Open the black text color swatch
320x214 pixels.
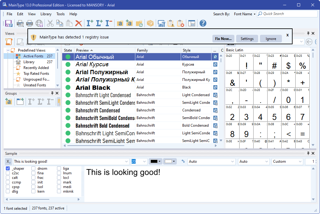155,161
